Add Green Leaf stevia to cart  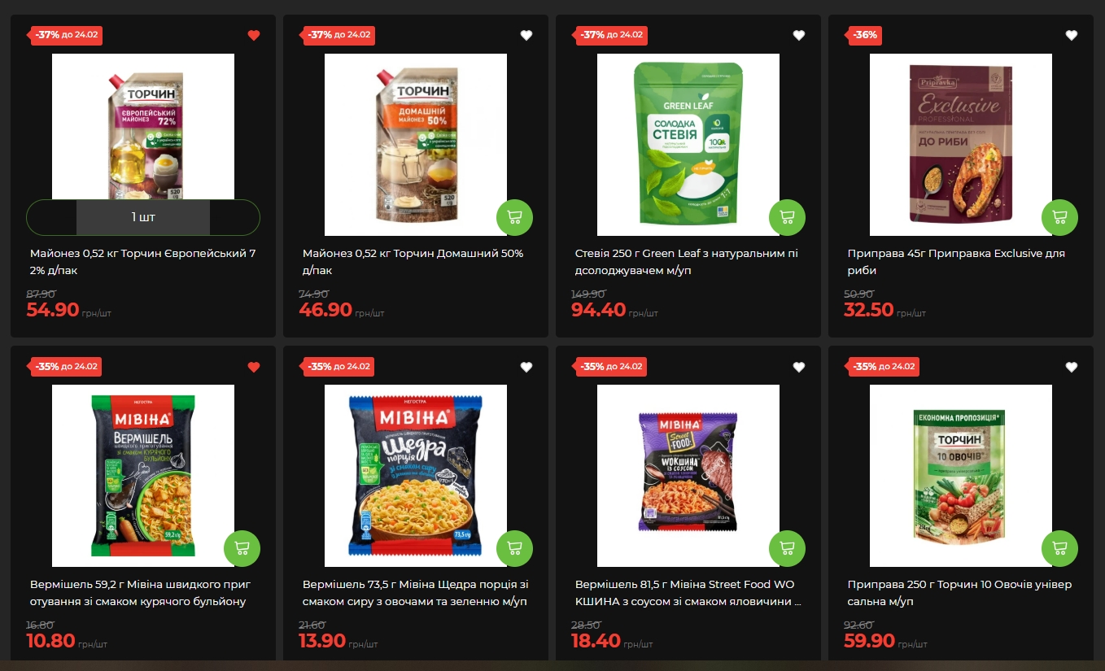[787, 217]
